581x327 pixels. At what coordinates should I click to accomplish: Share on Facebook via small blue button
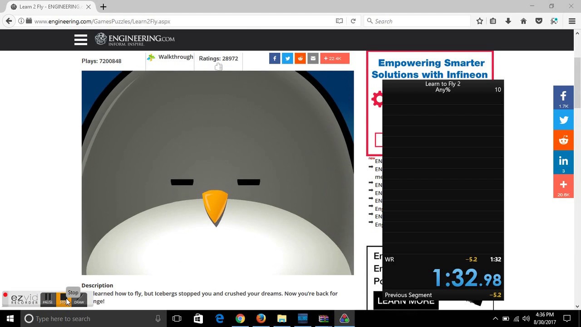click(x=275, y=58)
